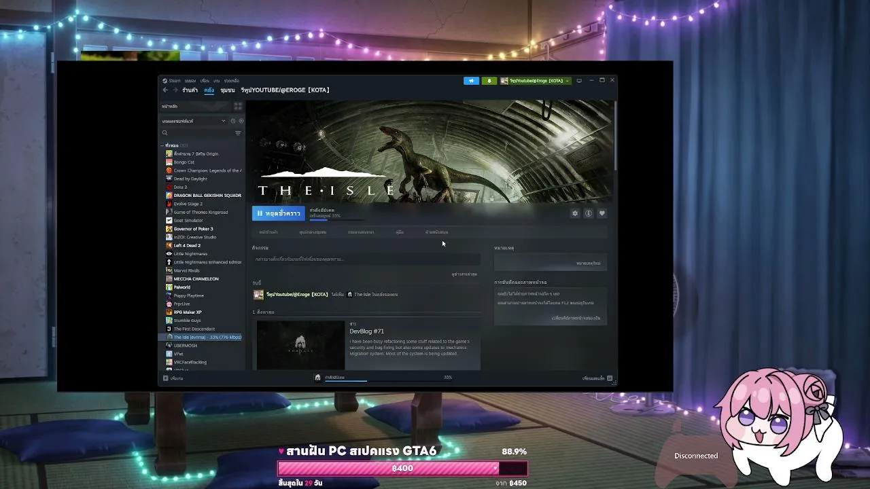Show The Isle game info icon
Viewport: 870px width, 489px height.
589,213
